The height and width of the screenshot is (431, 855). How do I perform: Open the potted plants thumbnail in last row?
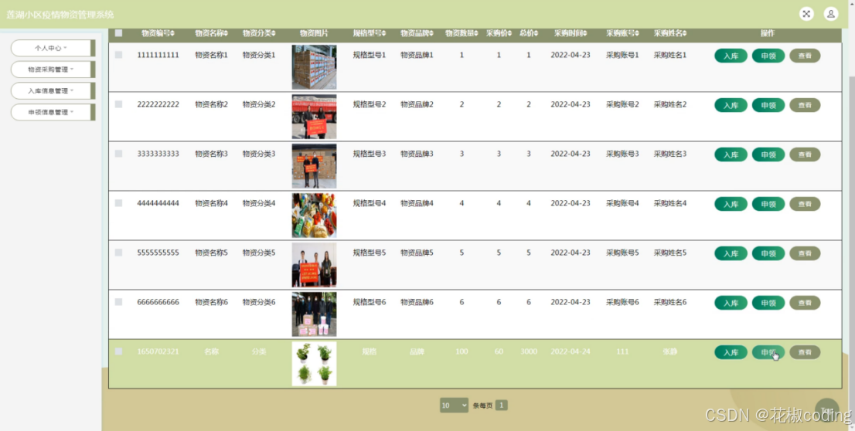314,364
